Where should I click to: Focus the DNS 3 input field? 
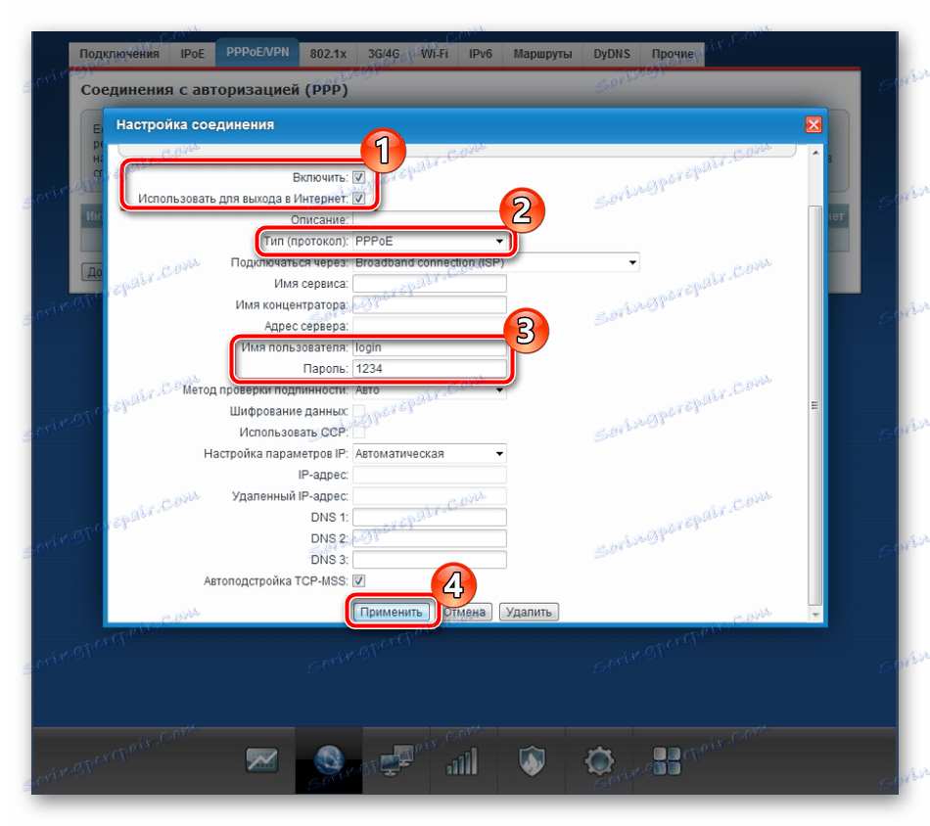pos(430,560)
